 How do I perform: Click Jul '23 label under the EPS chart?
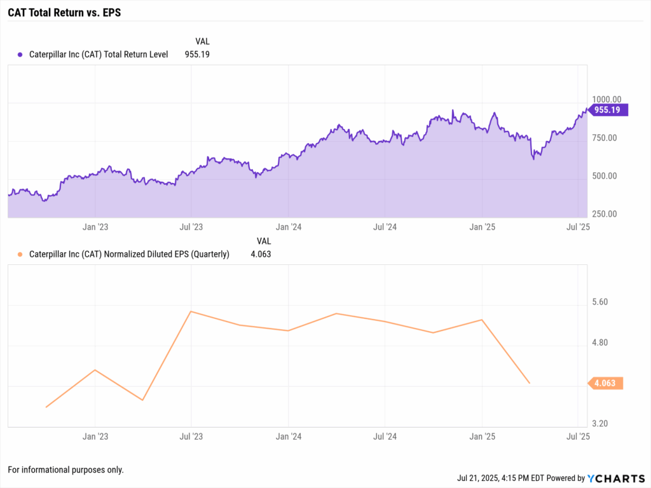pyautogui.click(x=191, y=437)
